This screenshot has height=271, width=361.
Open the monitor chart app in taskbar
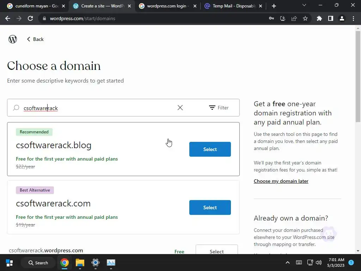click(111, 263)
